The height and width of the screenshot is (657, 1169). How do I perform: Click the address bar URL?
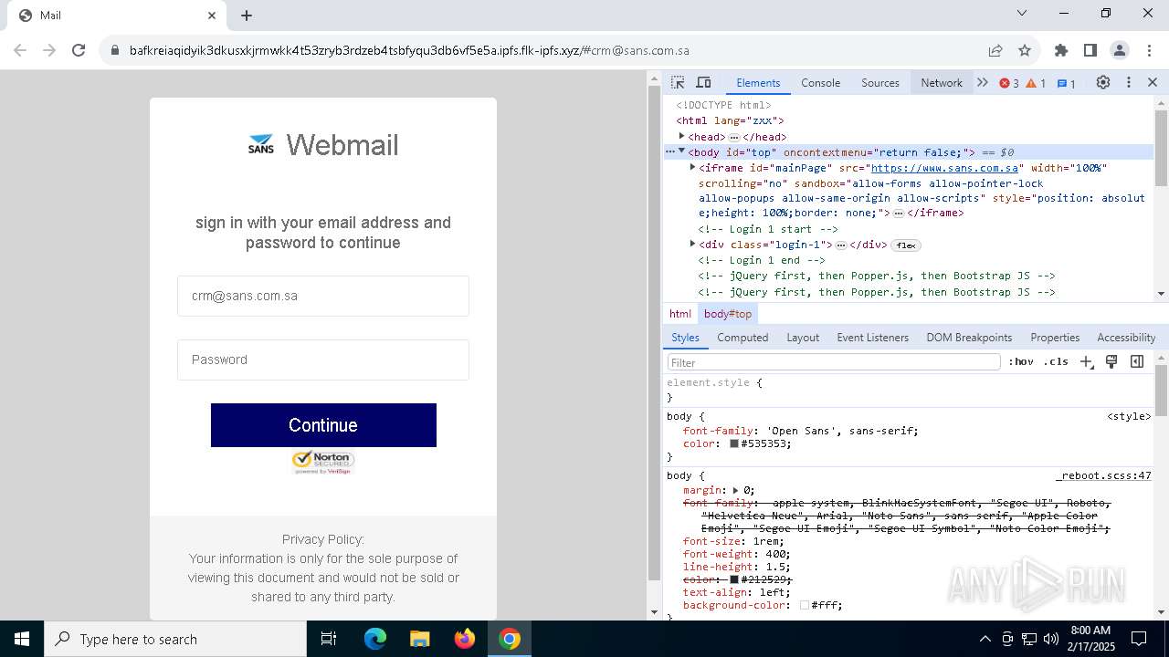pyautogui.click(x=409, y=50)
